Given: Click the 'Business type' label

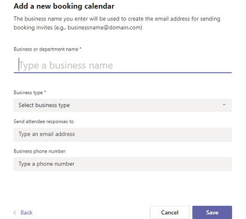Looking at the screenshot, I should coord(28,92).
